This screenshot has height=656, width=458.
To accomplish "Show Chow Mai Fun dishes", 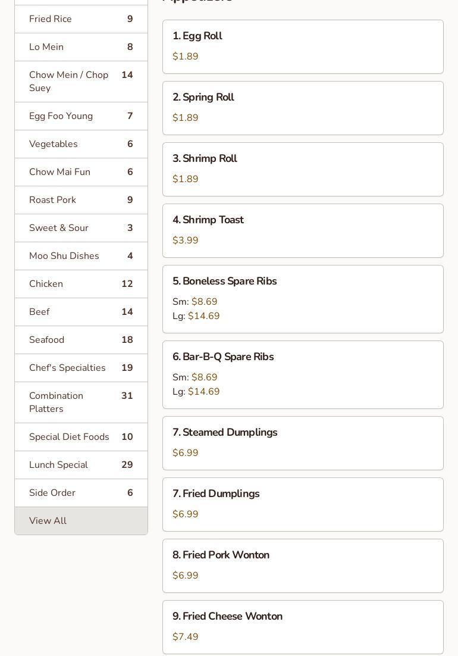I will point(81,172).
